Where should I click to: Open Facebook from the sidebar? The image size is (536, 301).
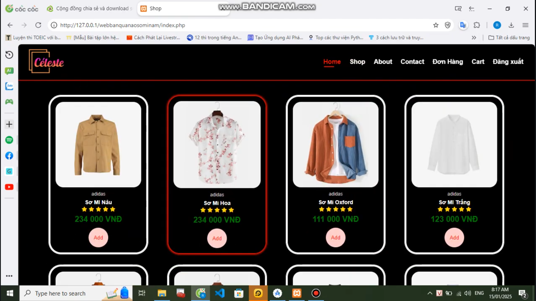pyautogui.click(x=9, y=156)
